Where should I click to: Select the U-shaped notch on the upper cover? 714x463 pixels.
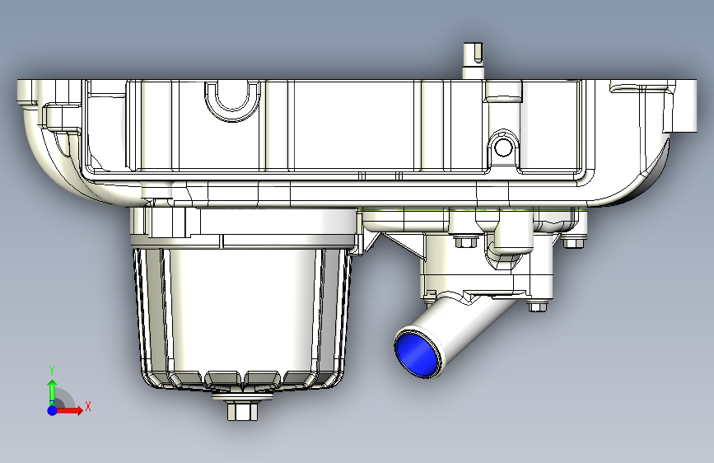click(x=233, y=101)
